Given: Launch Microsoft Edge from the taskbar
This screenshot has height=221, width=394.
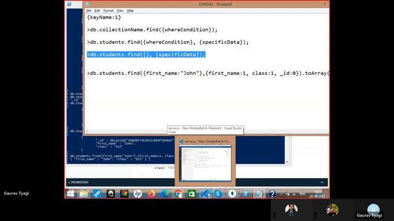Looking at the screenshot, I should coord(165,194).
